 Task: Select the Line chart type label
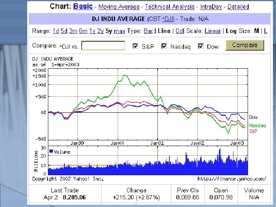click(164, 31)
